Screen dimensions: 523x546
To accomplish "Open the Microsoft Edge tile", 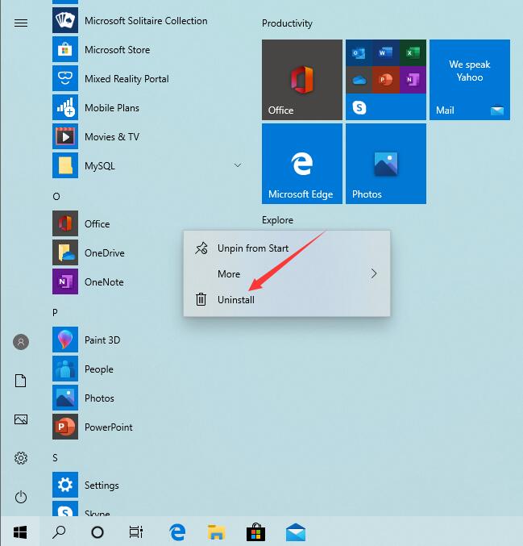I will coord(302,164).
